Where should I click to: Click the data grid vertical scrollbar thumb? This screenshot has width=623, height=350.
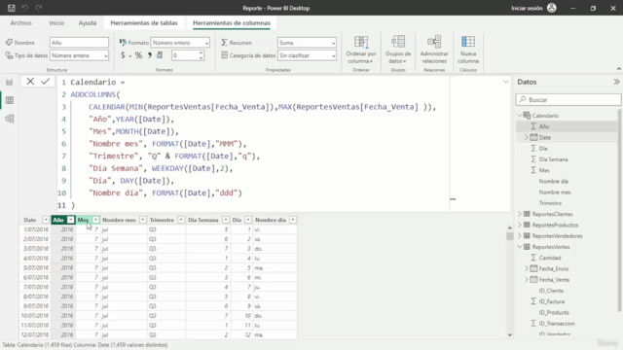509,236
